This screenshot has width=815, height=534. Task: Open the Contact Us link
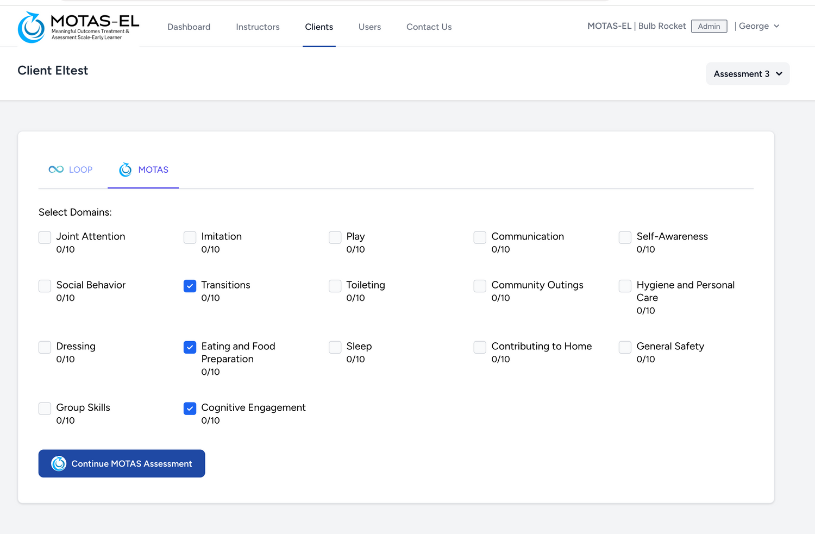coord(429,27)
